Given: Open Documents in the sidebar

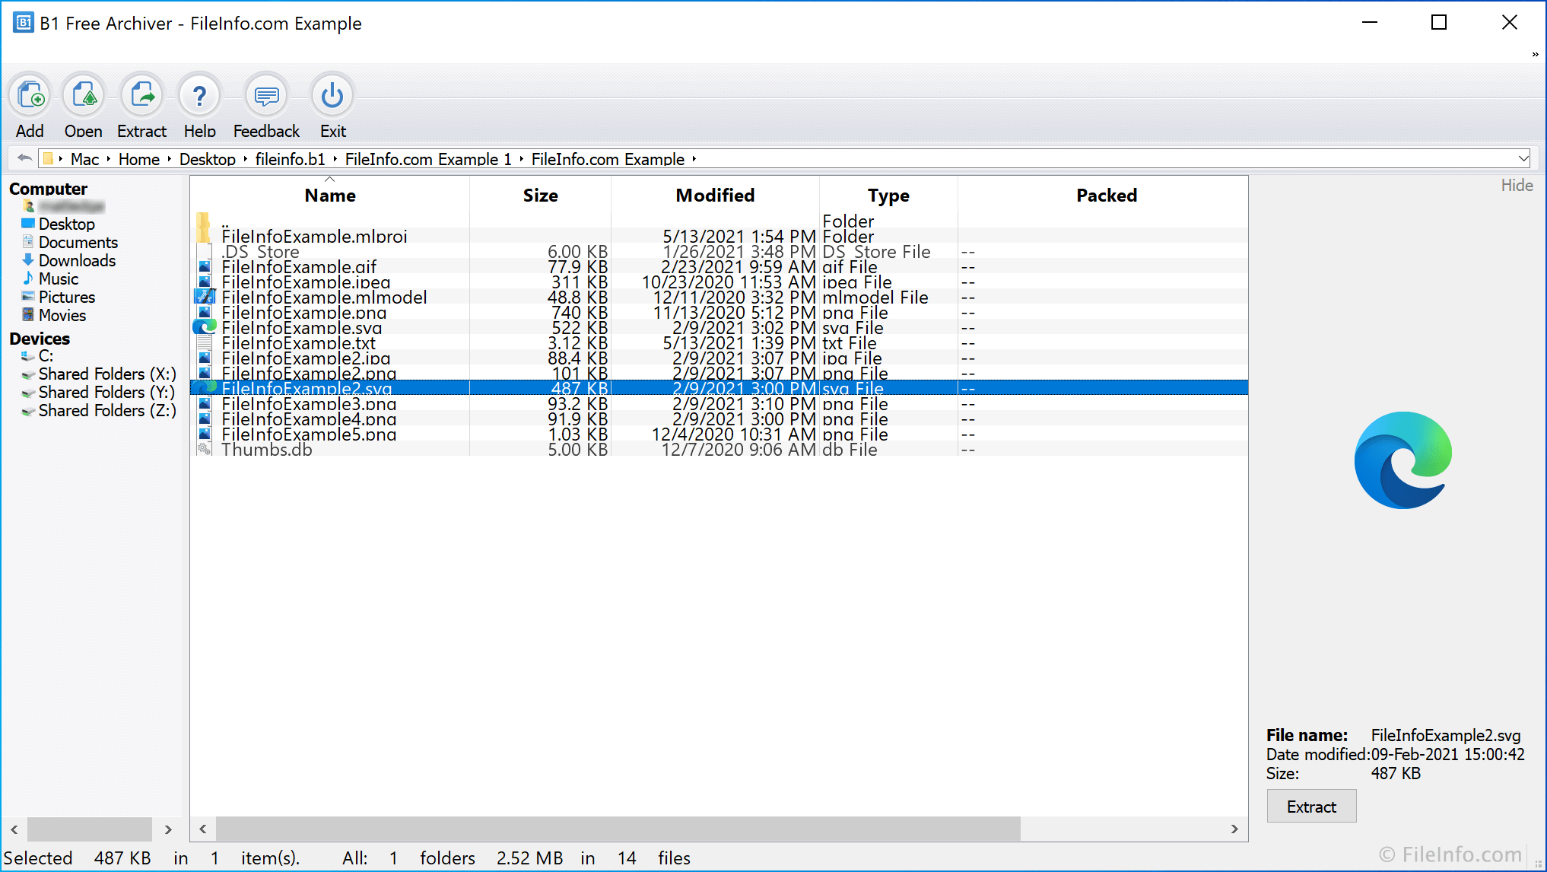Looking at the screenshot, I should point(78,242).
